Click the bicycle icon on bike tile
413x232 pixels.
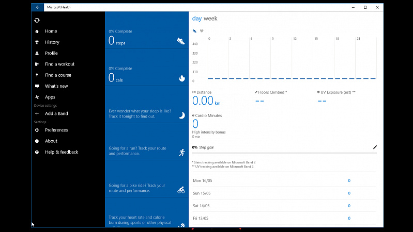click(181, 190)
